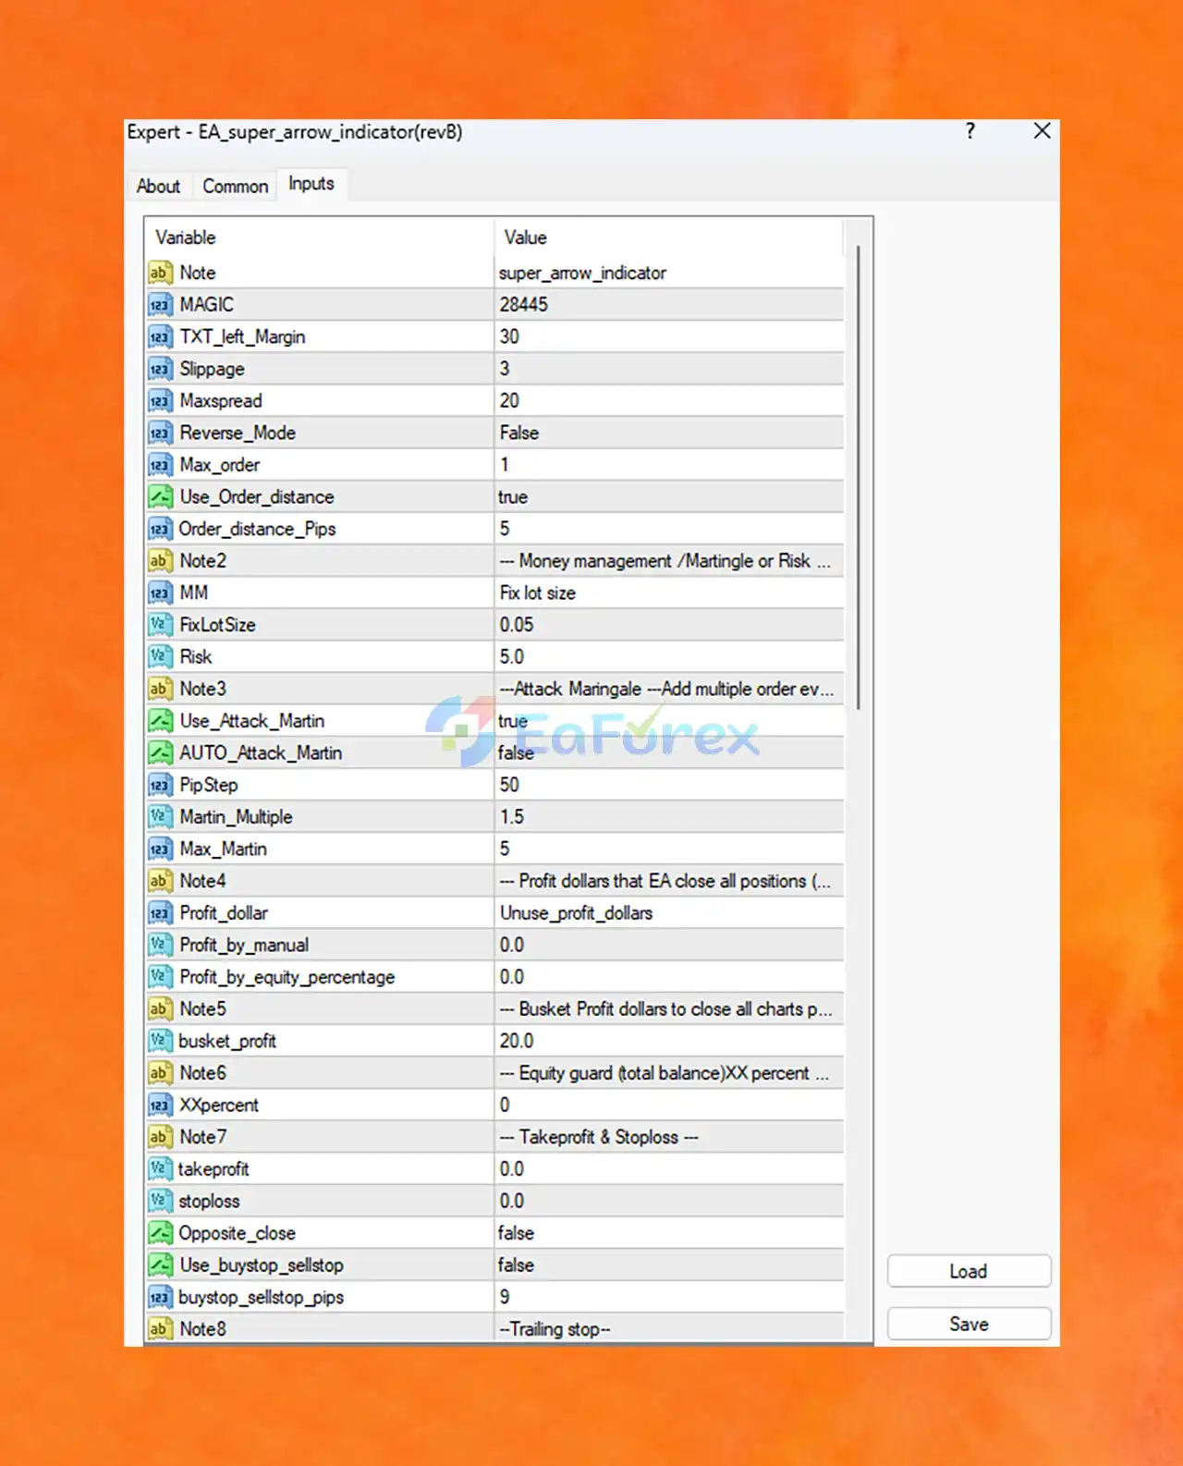The width and height of the screenshot is (1183, 1466).
Task: Open the MM 'Fix lot size' dropdown
Action: 669,593
